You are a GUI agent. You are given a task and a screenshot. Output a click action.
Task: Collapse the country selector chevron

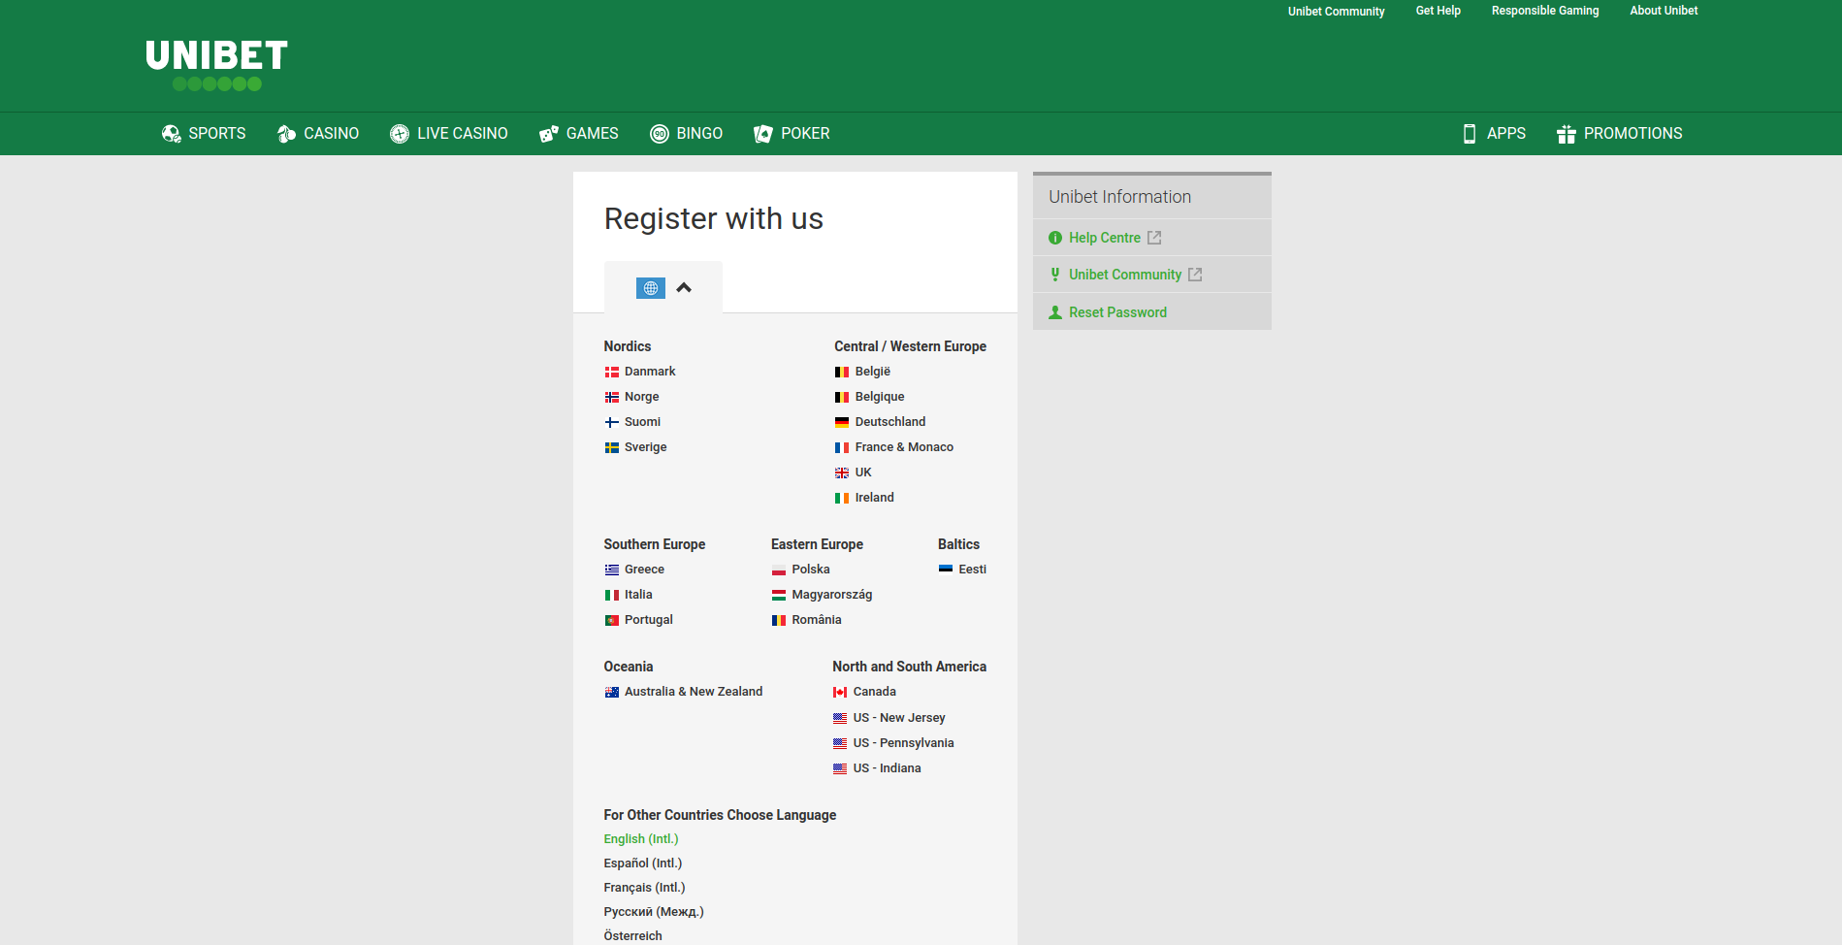[684, 288]
